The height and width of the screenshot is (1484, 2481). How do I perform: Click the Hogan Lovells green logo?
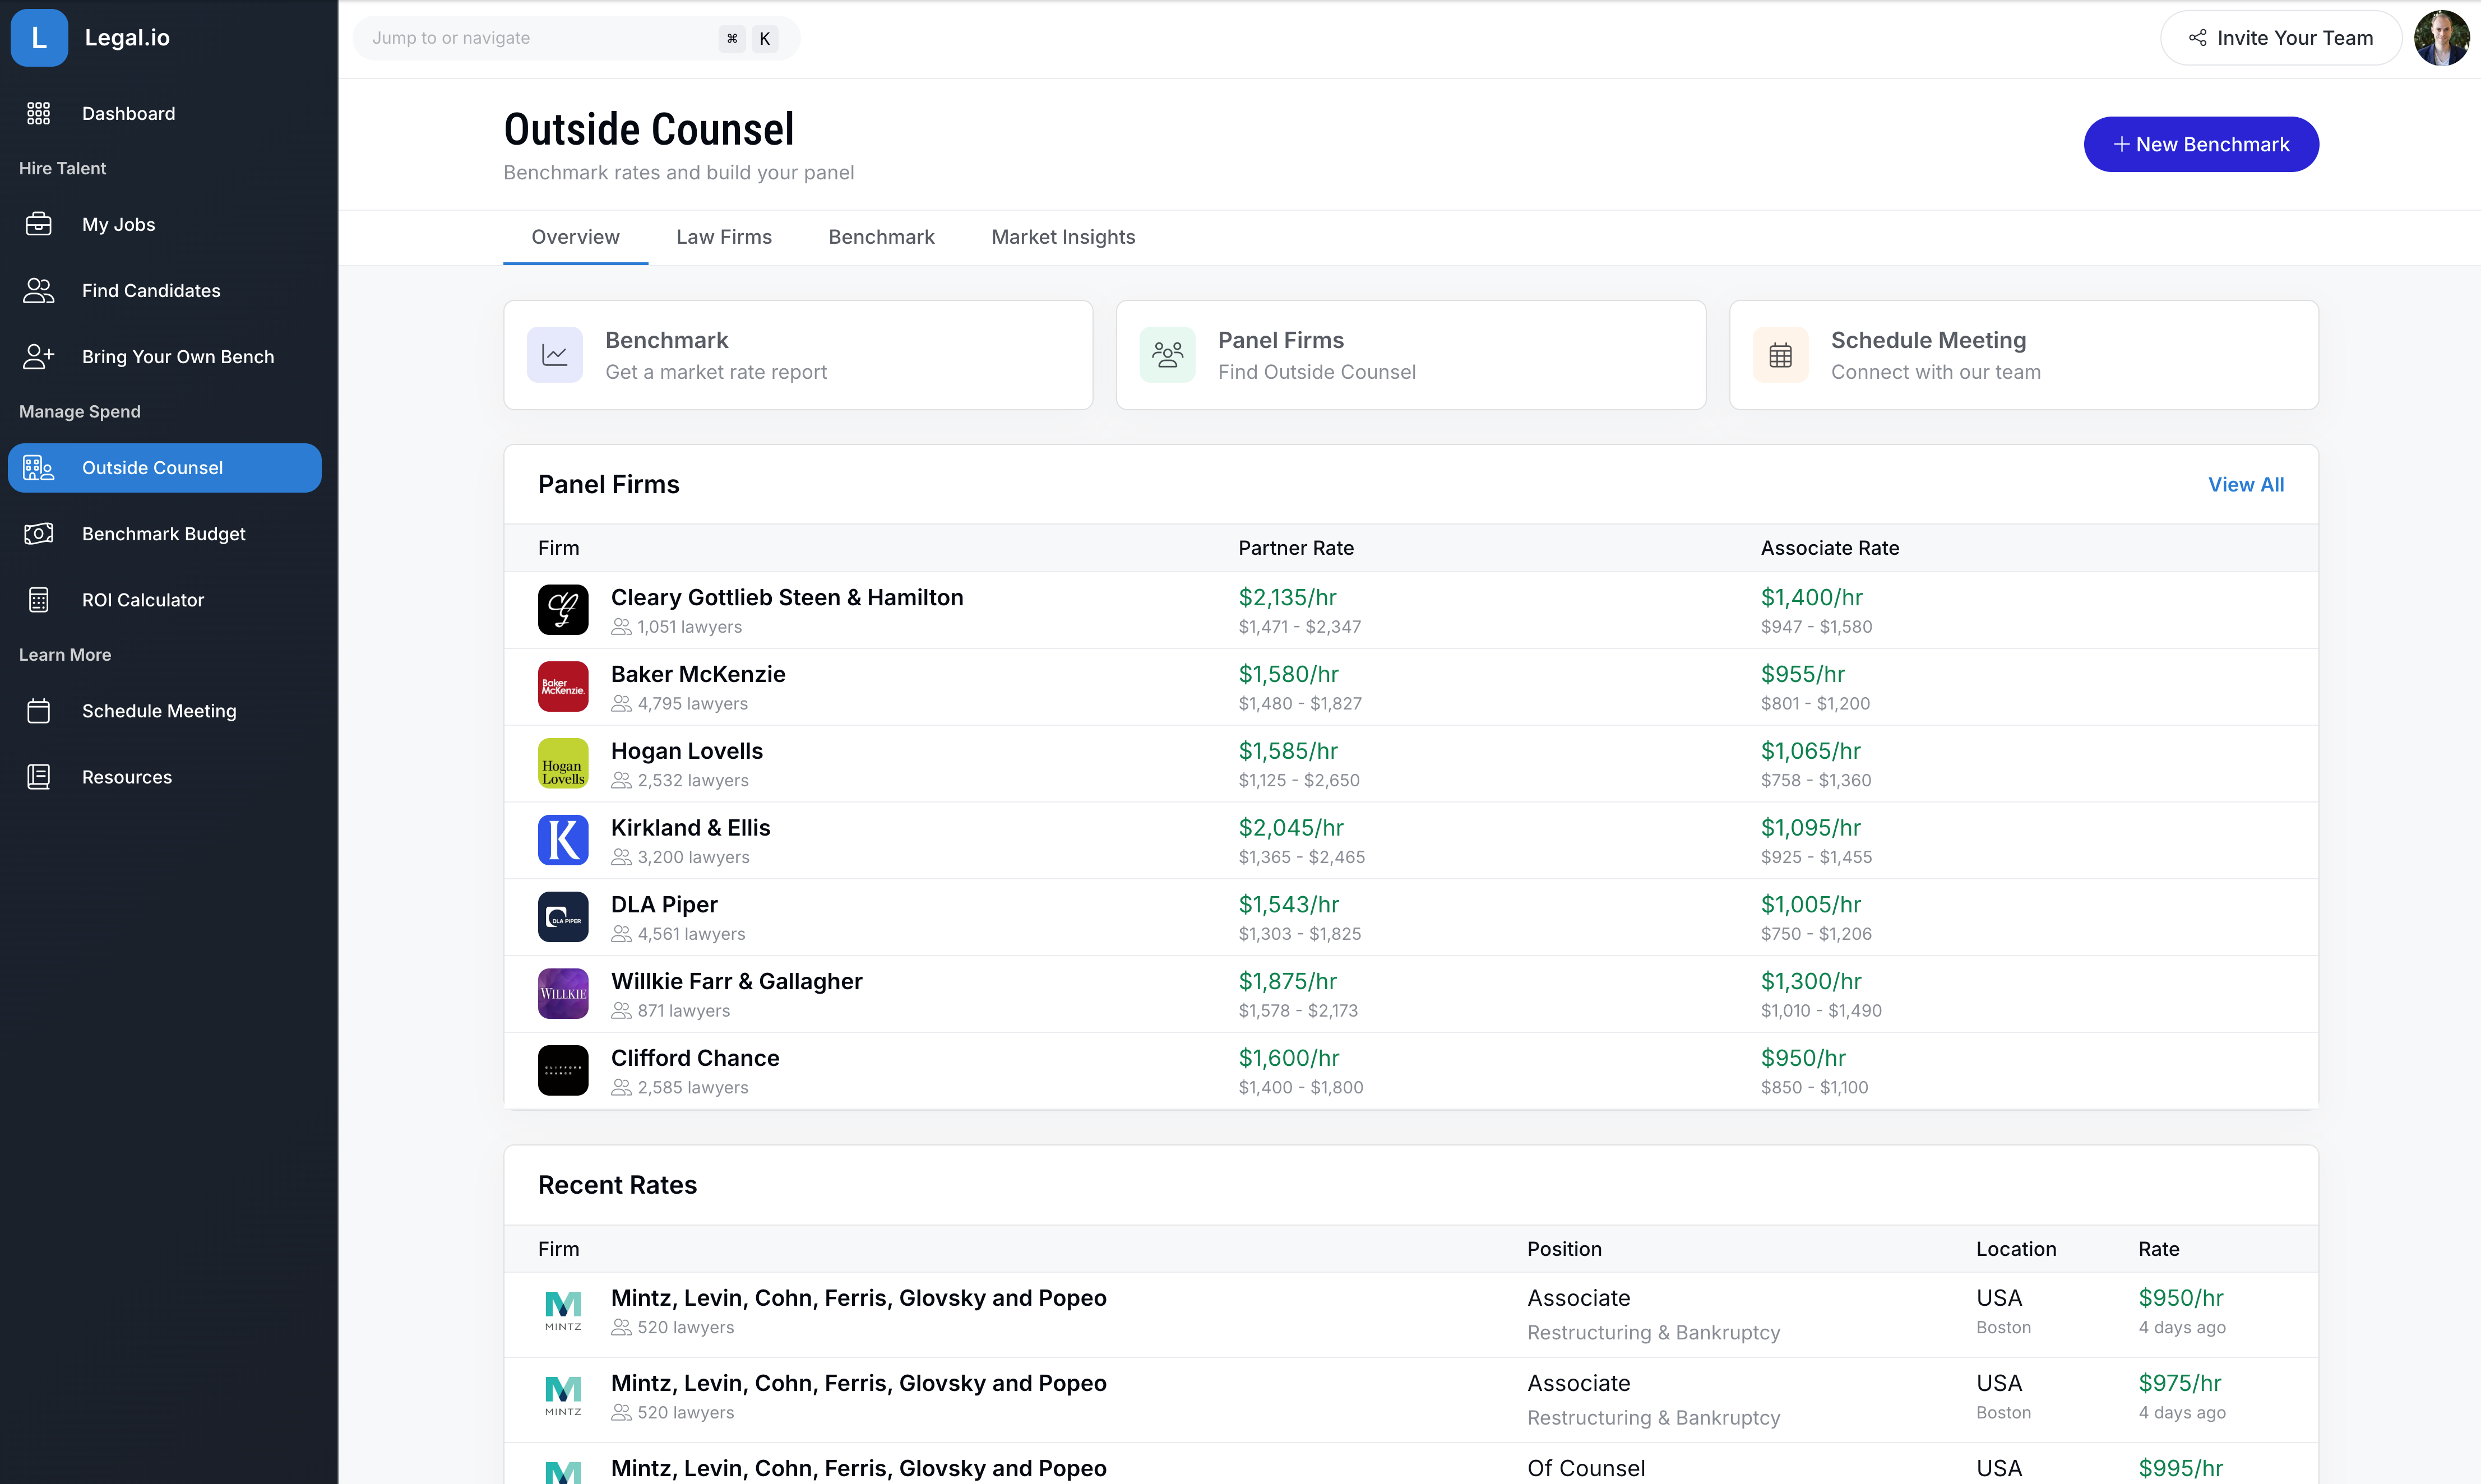(x=563, y=764)
